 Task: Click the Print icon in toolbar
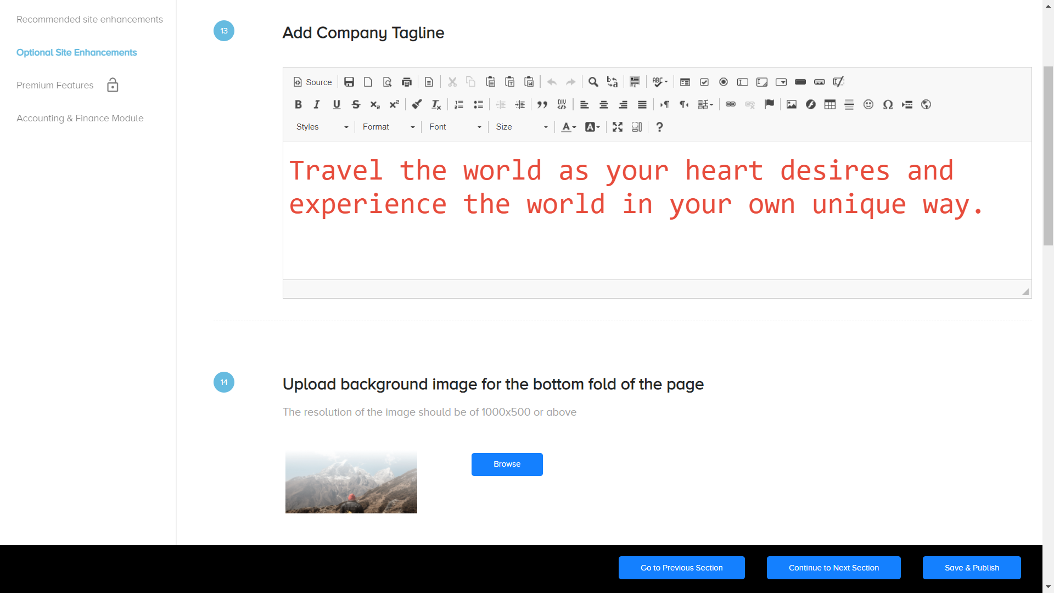(407, 82)
